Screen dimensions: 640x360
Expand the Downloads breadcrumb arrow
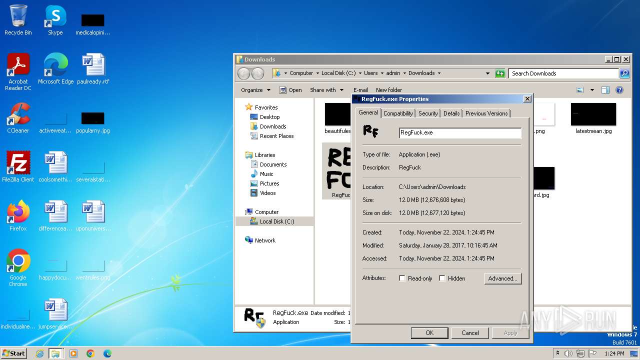pyautogui.click(x=439, y=73)
